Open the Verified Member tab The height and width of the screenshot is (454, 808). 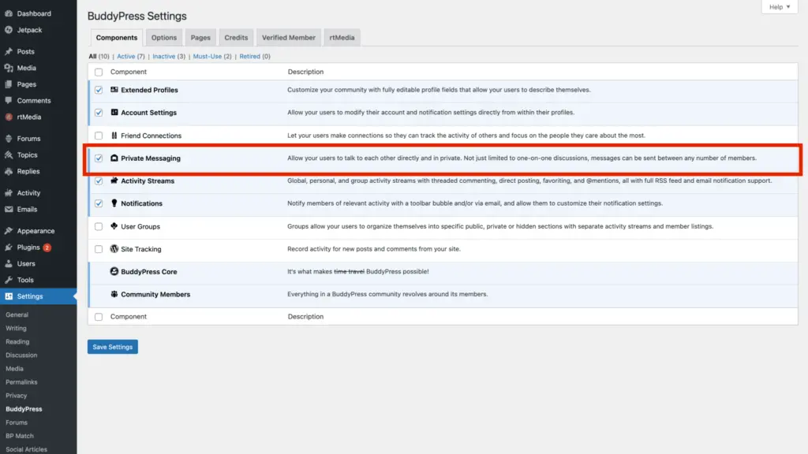pos(289,38)
